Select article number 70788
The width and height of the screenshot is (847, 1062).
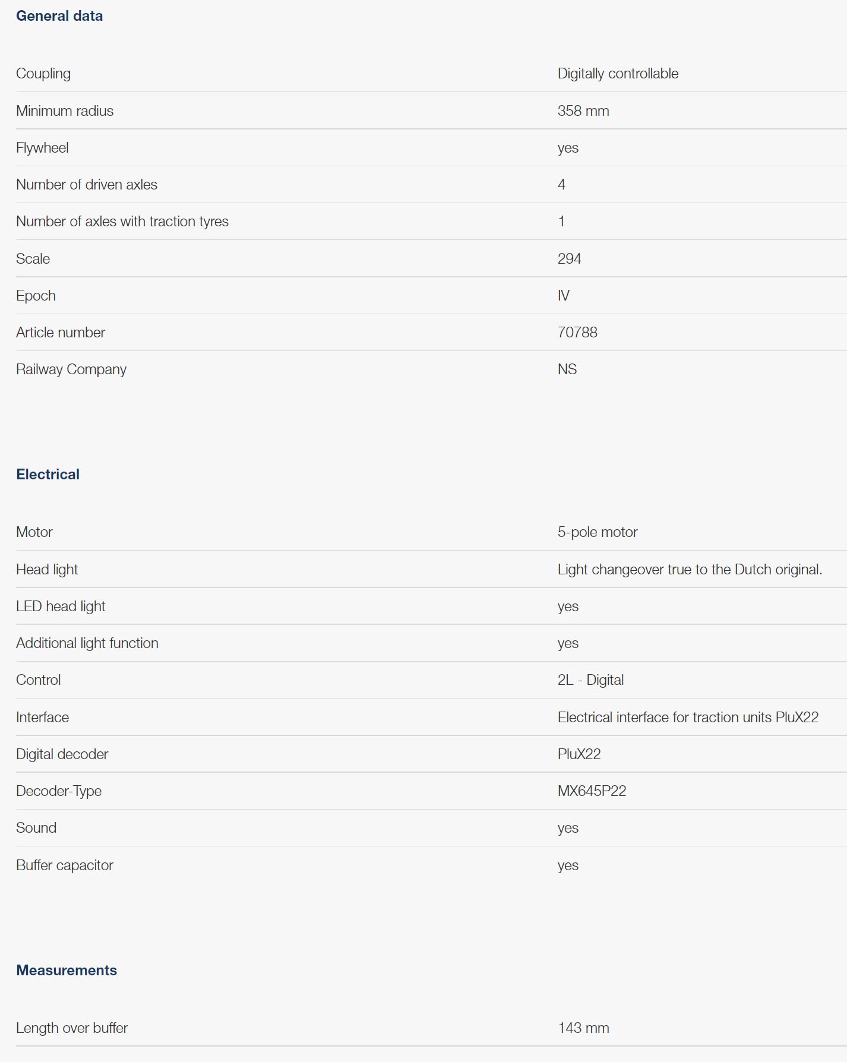(577, 333)
